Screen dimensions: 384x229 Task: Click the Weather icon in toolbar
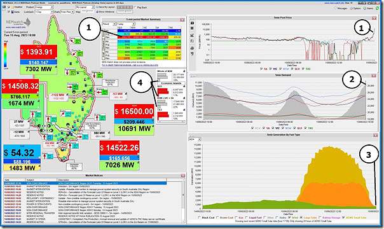coord(13,7)
